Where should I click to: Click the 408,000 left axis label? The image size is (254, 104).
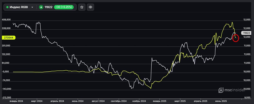pos(6,20)
